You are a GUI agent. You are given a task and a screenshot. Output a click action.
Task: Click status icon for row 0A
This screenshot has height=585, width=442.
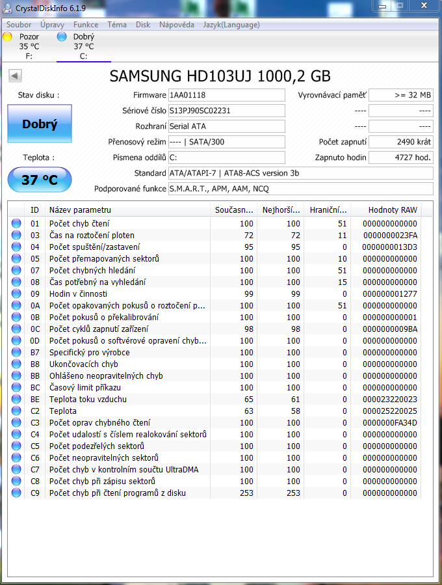click(x=16, y=306)
